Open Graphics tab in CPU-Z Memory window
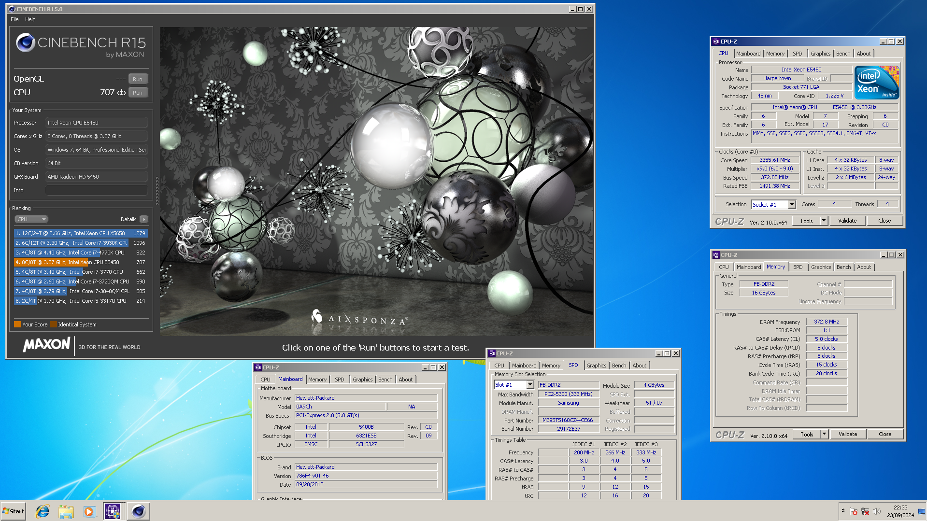Screen dimensions: 927x521 (821, 267)
